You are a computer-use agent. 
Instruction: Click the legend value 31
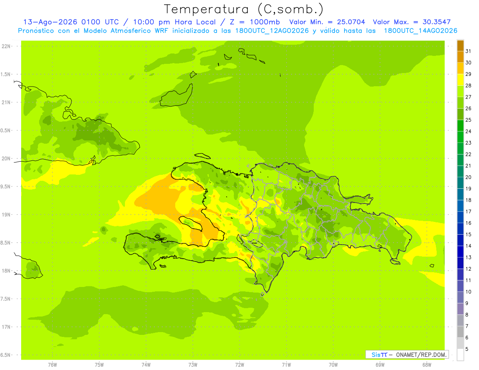(x=468, y=51)
